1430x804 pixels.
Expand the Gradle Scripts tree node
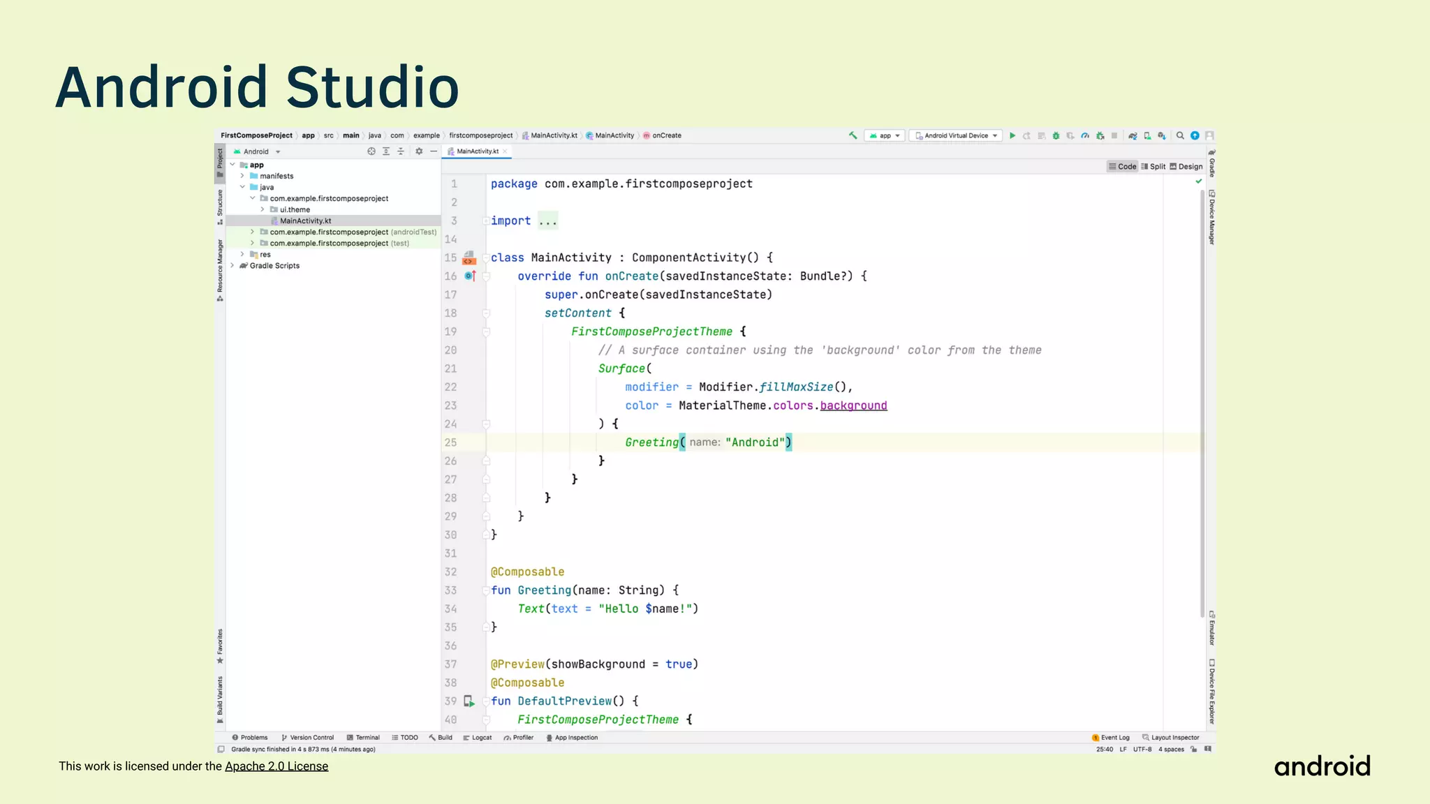[233, 266]
